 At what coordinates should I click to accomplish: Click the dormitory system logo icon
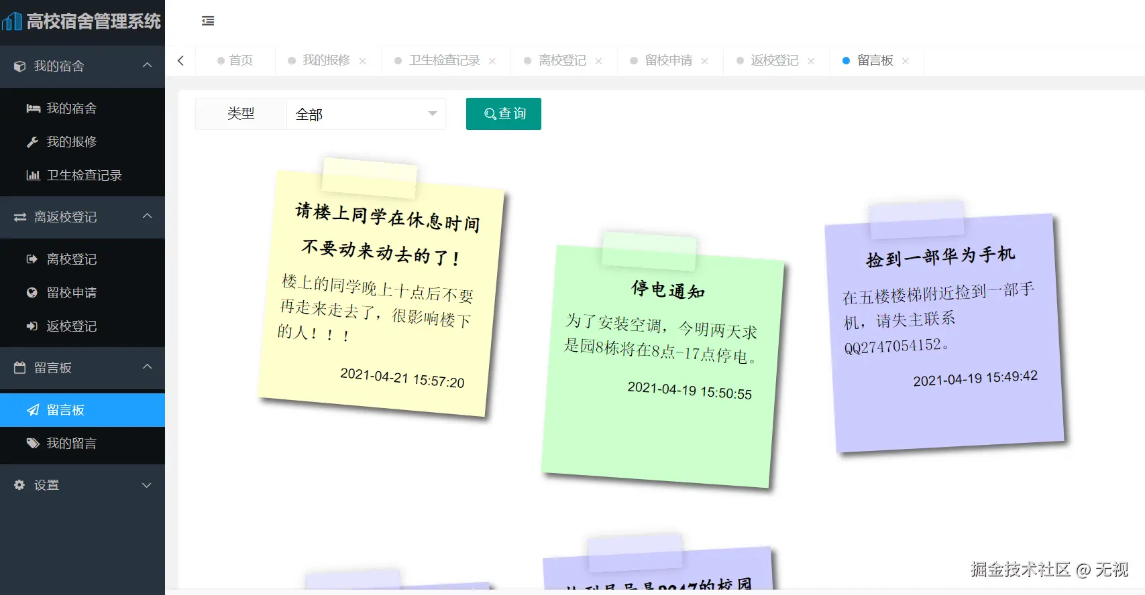point(12,21)
